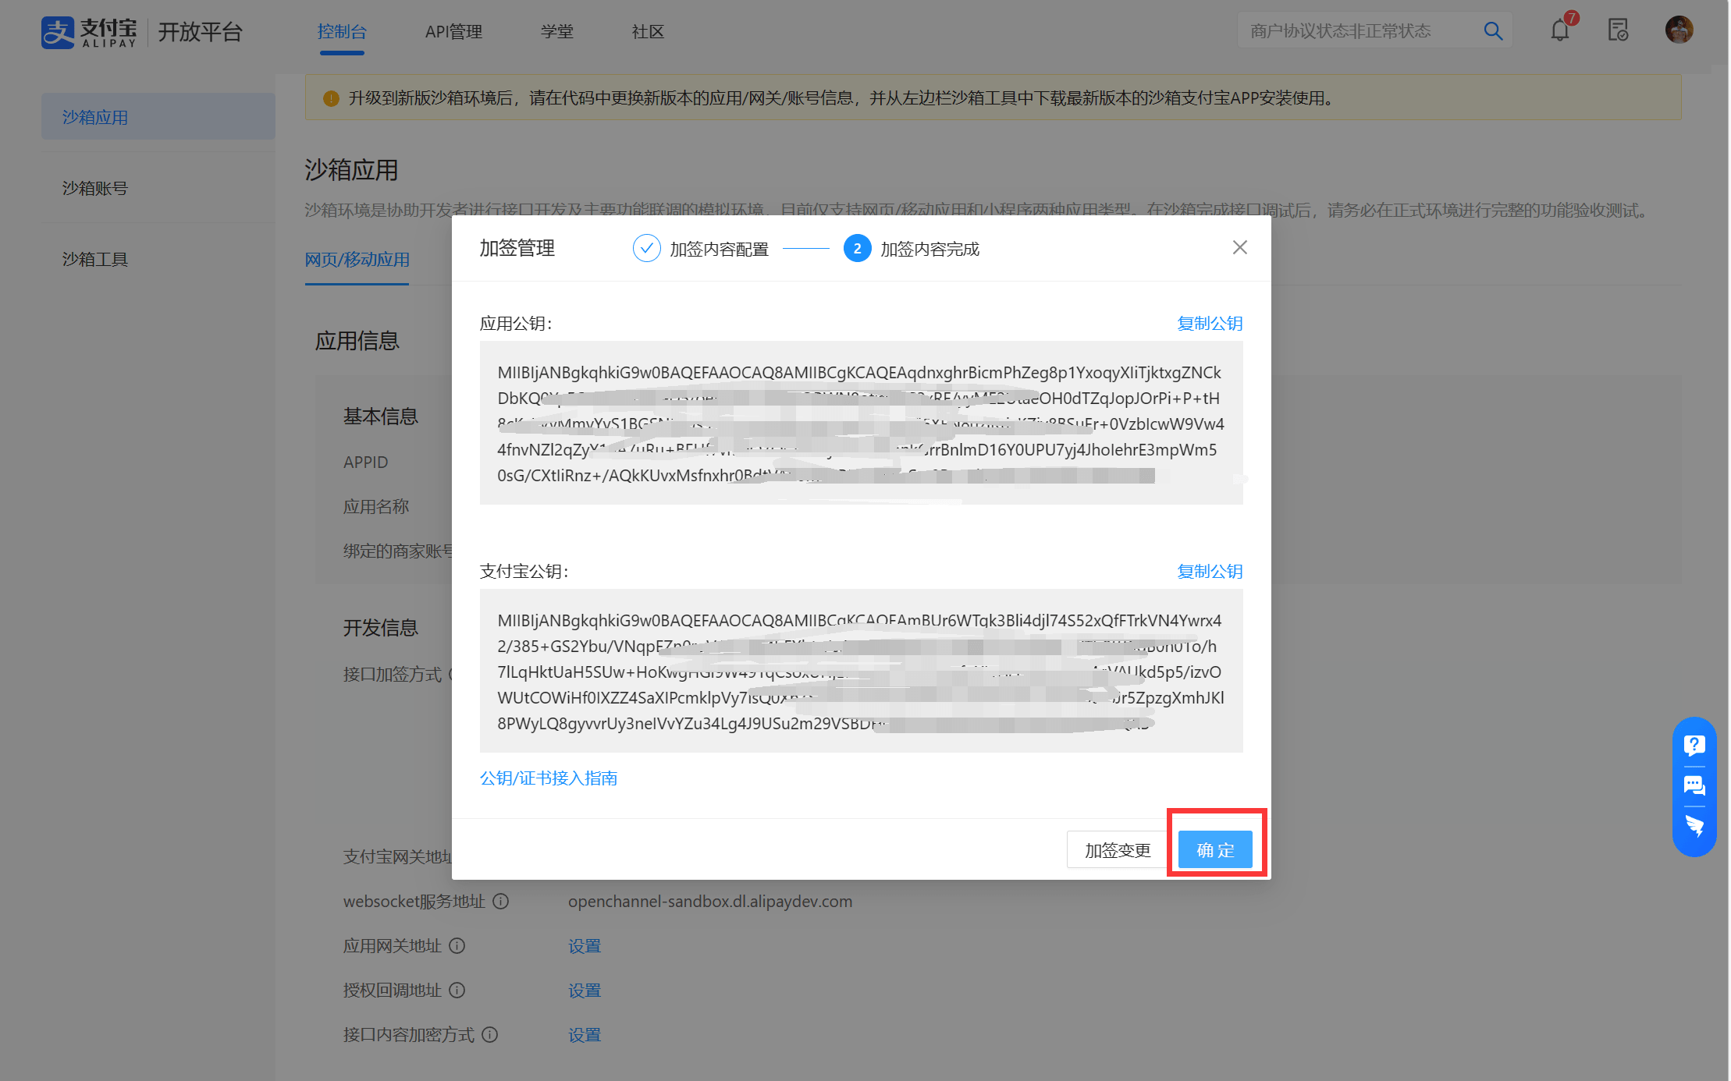Image resolution: width=1731 pixels, height=1081 pixels.
Task: Click info icon beside 应用网关地址
Action: point(457,946)
